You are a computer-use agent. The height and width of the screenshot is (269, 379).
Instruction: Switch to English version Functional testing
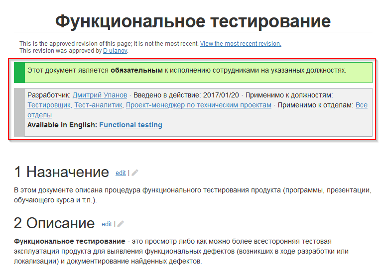130,125
